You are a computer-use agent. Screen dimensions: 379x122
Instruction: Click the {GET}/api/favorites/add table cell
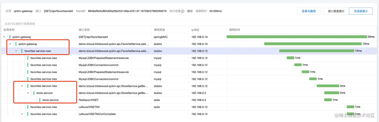pos(93,37)
